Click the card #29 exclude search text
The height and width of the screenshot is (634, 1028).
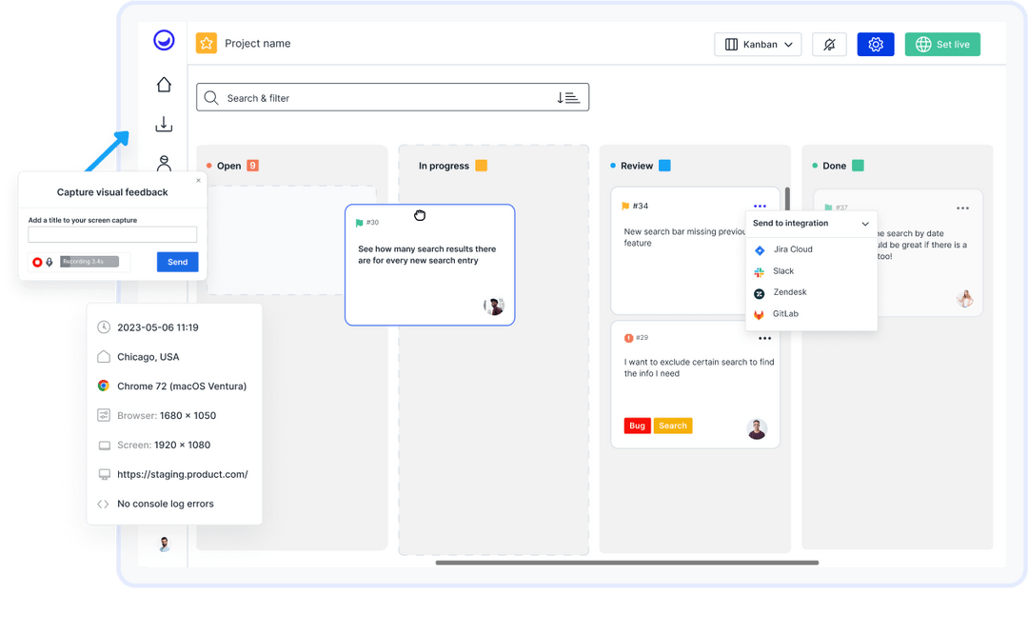699,367
